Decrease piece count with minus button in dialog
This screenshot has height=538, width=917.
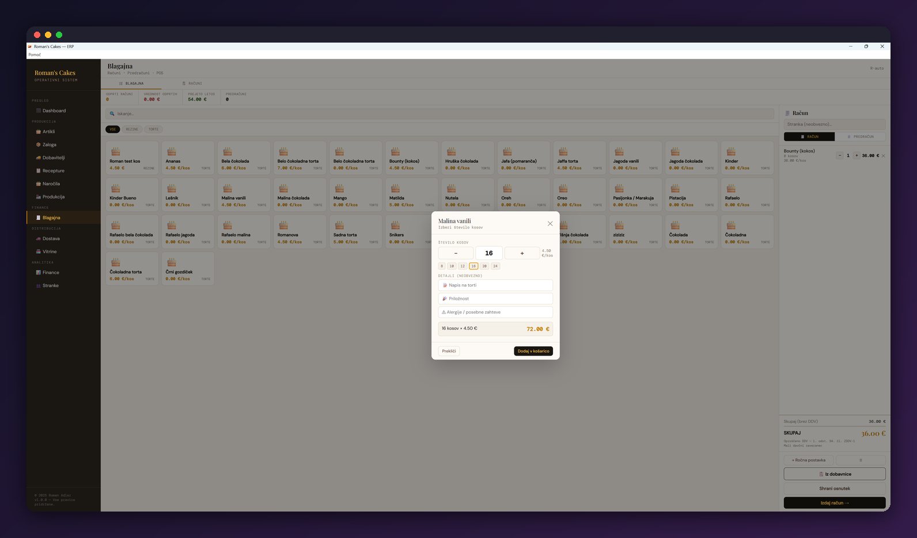click(456, 253)
